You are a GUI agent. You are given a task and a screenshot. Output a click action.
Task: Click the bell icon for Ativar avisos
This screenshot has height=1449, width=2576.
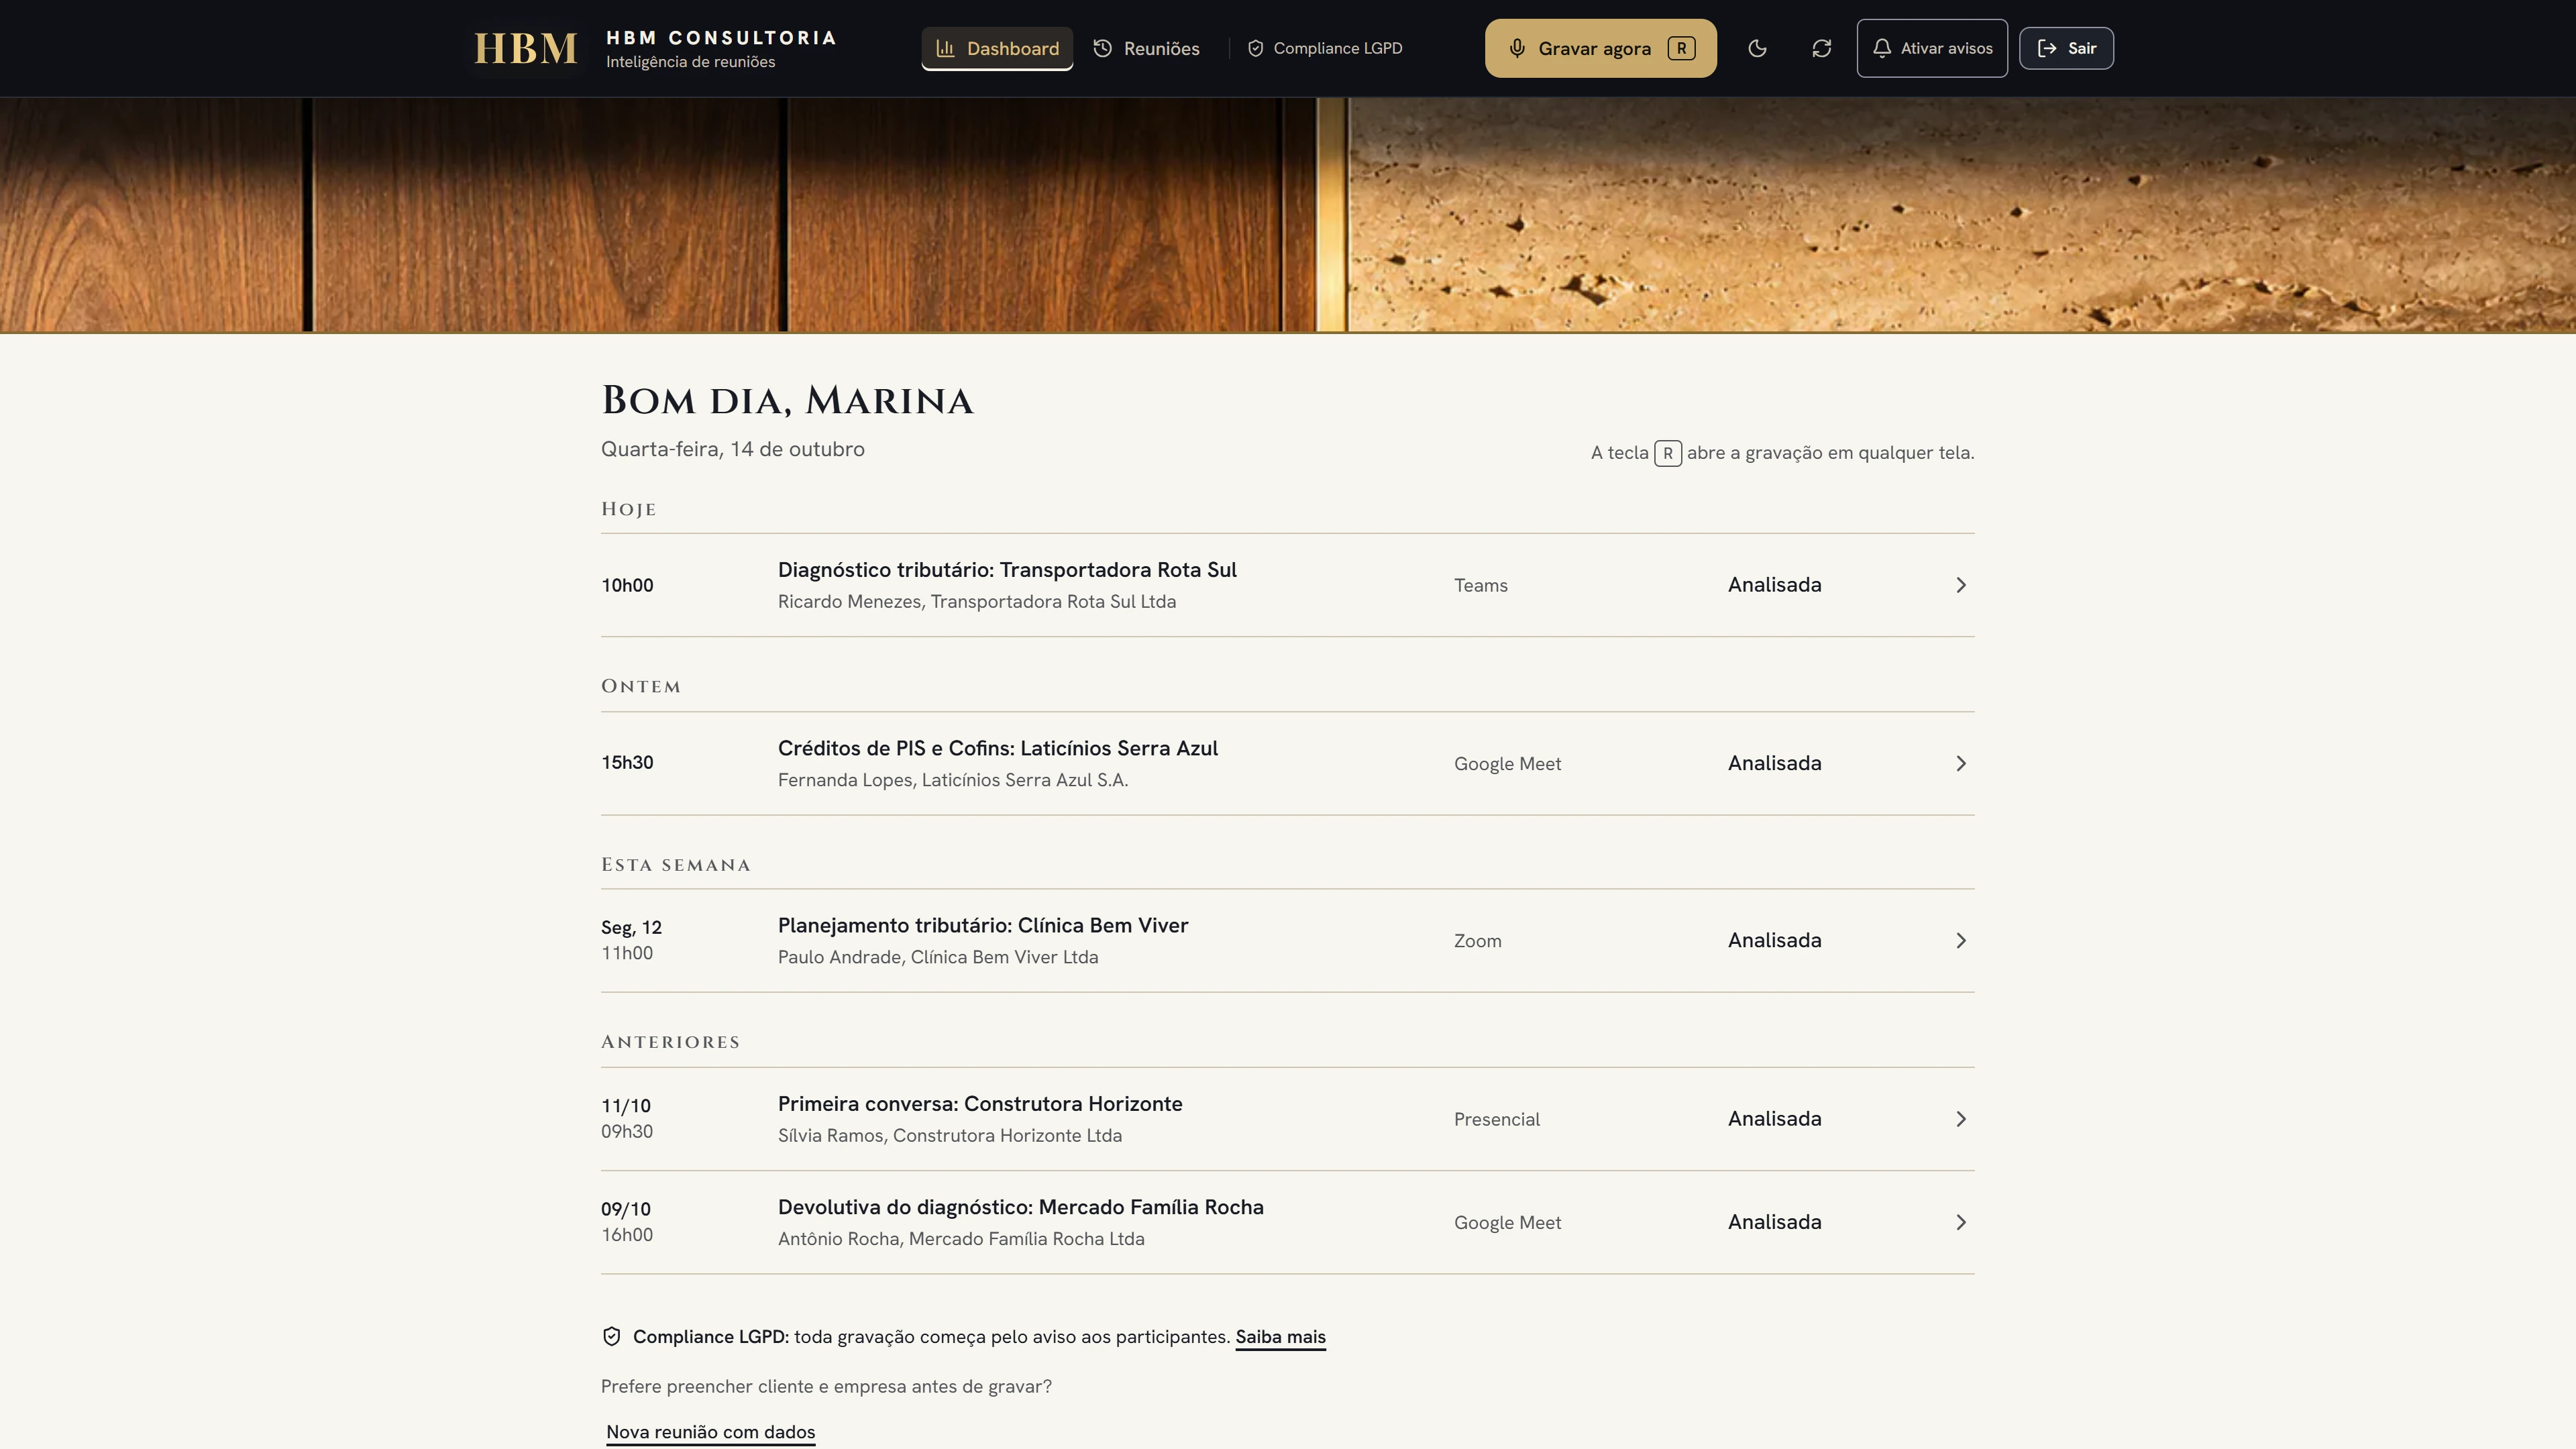[x=1881, y=48]
